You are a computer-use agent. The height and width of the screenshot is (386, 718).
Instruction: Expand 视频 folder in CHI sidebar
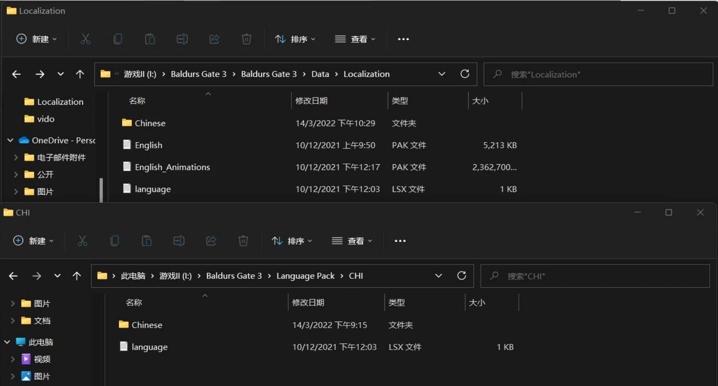(x=13, y=359)
